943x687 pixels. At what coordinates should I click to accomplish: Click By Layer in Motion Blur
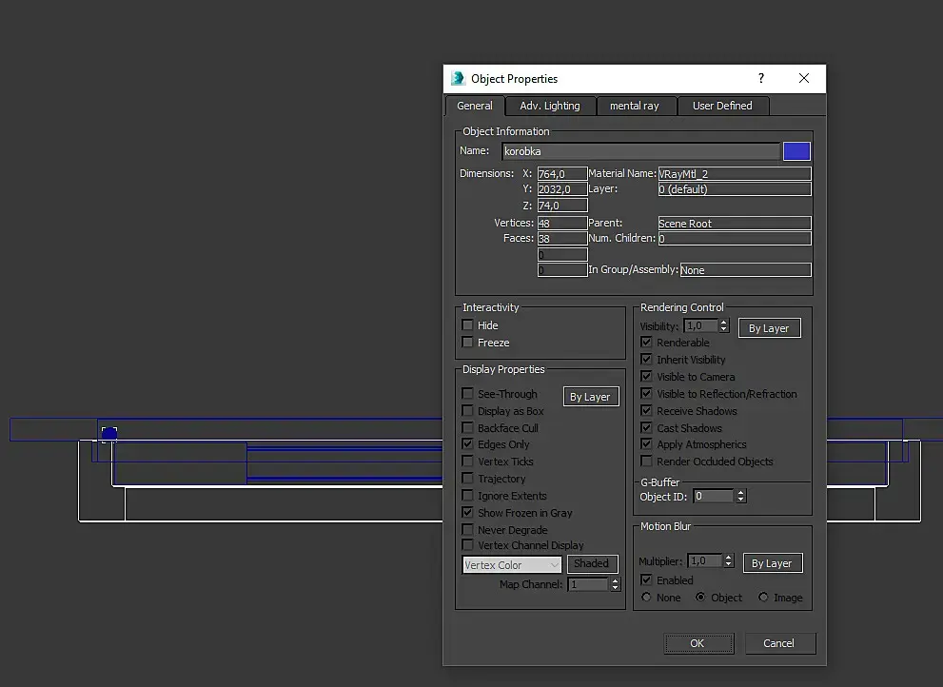click(773, 563)
